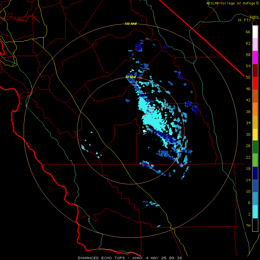This screenshot has width=260, height=260.
Task: Click the black TH threshold legend swatch
Action: point(255,225)
